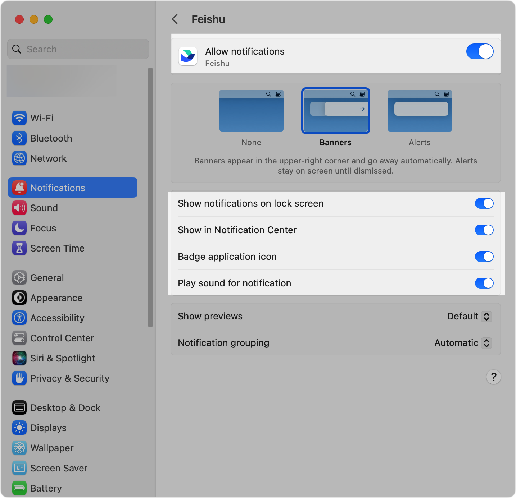Click the Feishu app icon
This screenshot has width=516, height=498.
point(187,56)
